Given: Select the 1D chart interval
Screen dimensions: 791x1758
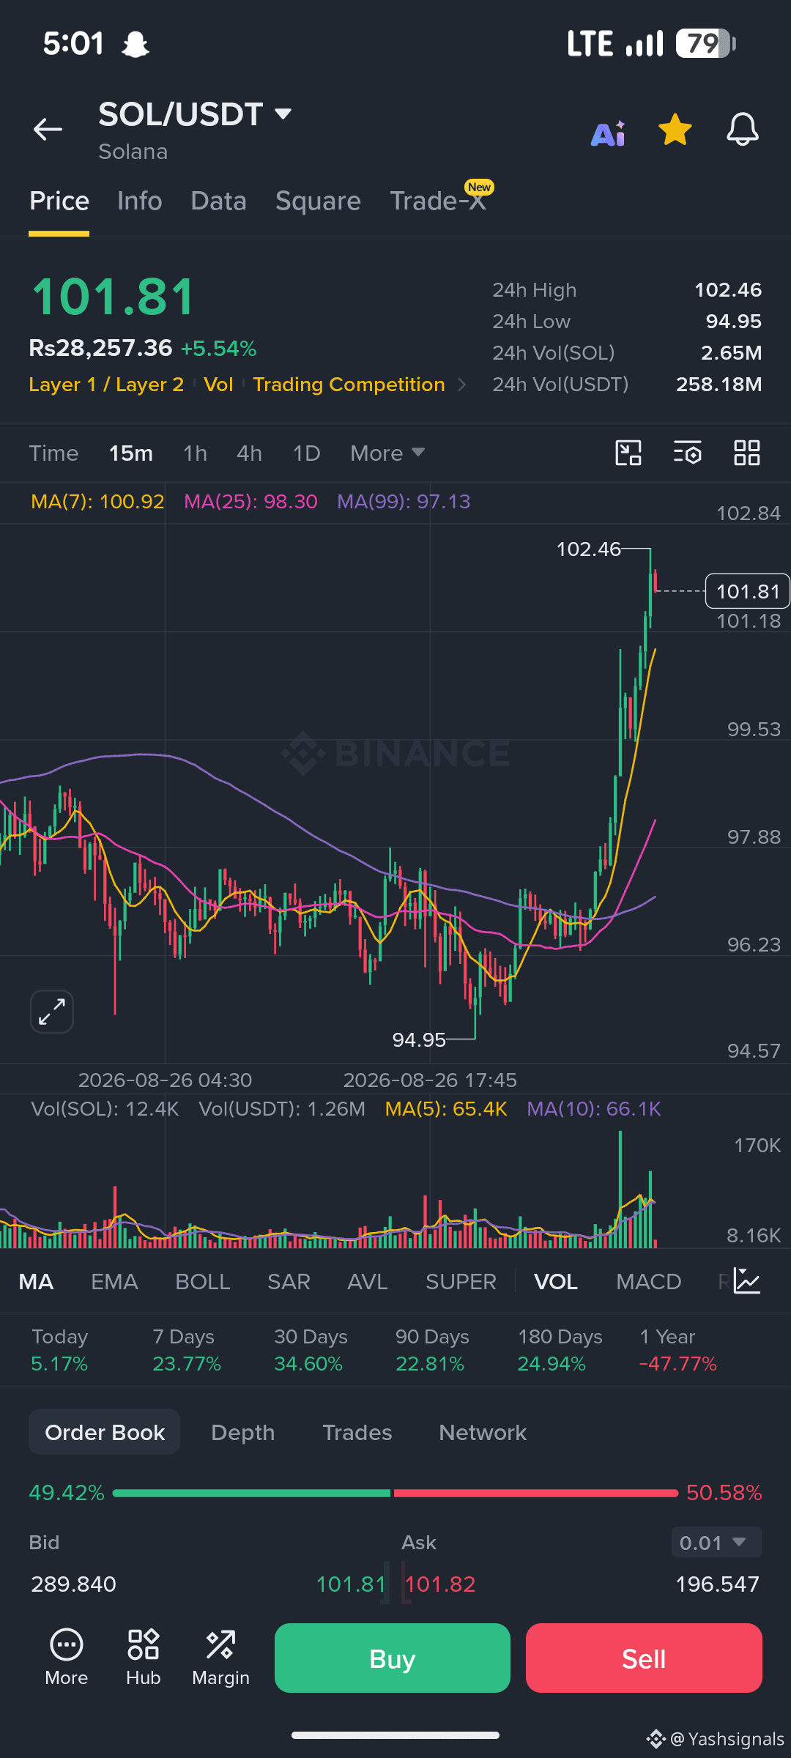Looking at the screenshot, I should pos(306,453).
